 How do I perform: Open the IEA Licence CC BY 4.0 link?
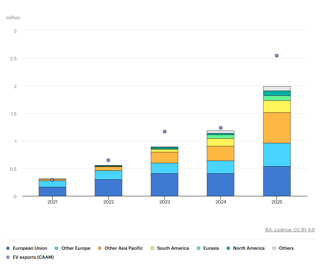pyautogui.click(x=290, y=230)
